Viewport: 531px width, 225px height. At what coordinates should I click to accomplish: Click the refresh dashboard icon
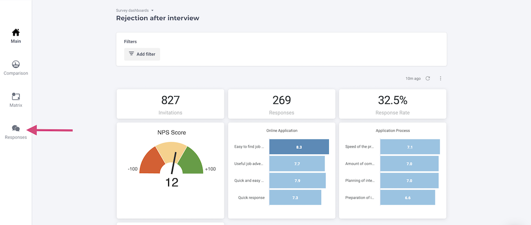[x=428, y=79]
